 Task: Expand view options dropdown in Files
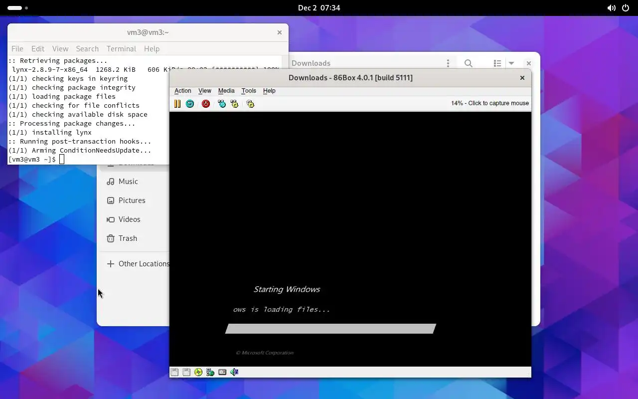point(511,63)
